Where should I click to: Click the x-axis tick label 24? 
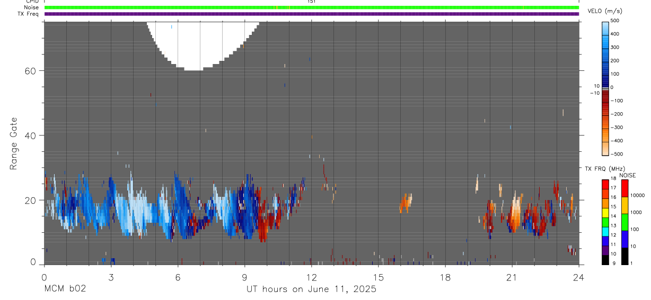578,277
